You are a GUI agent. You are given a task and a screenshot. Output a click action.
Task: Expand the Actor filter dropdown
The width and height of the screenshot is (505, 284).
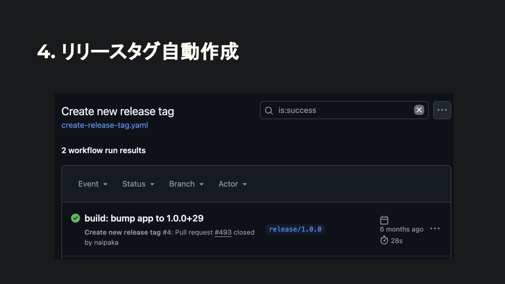click(x=233, y=184)
